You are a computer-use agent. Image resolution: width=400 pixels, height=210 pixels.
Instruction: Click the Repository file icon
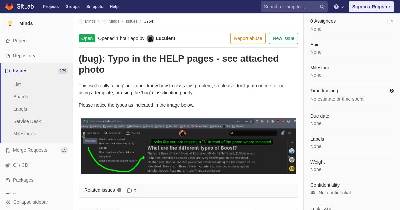pyautogui.click(x=8, y=56)
